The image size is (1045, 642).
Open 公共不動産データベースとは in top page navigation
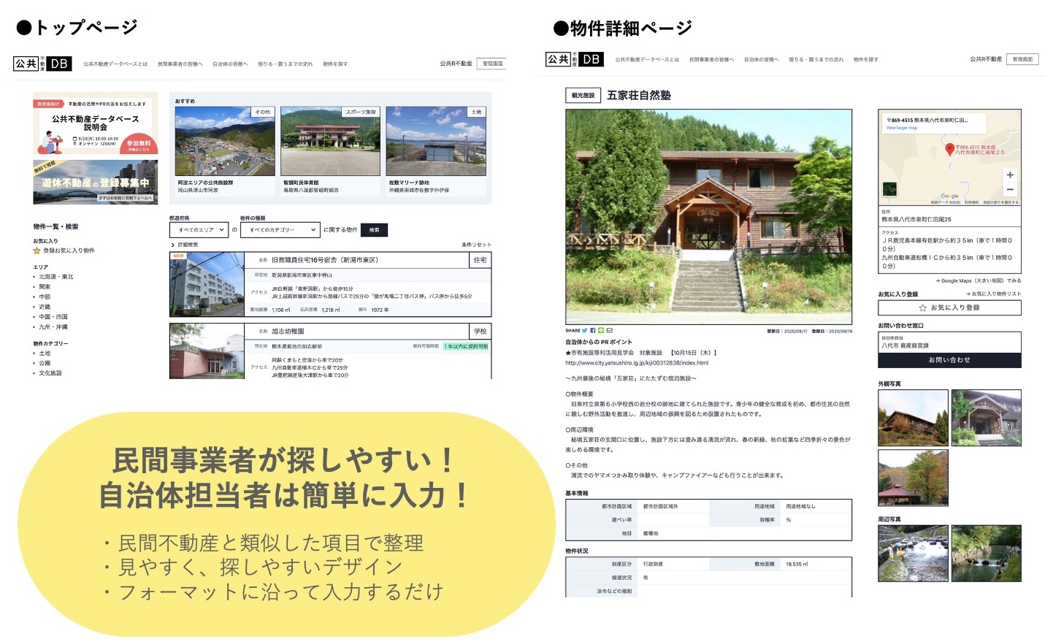click(x=115, y=64)
